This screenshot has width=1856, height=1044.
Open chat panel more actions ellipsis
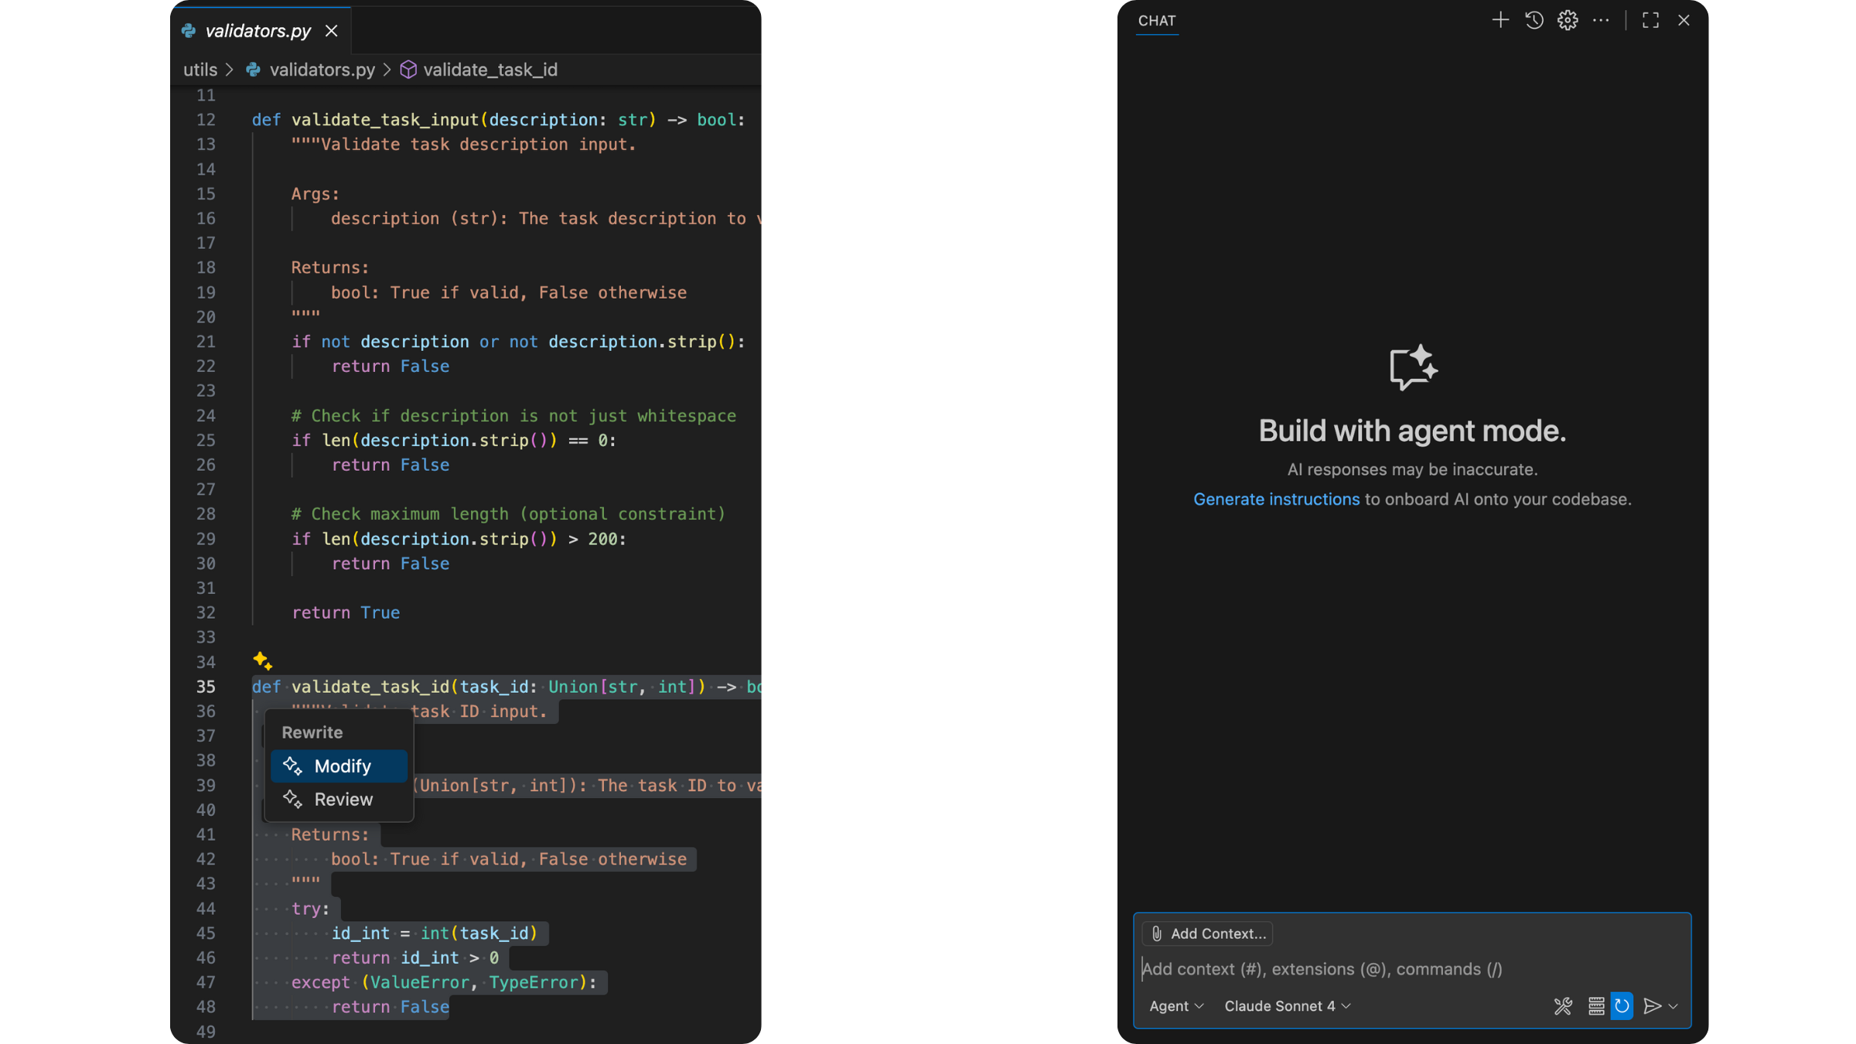(1601, 20)
